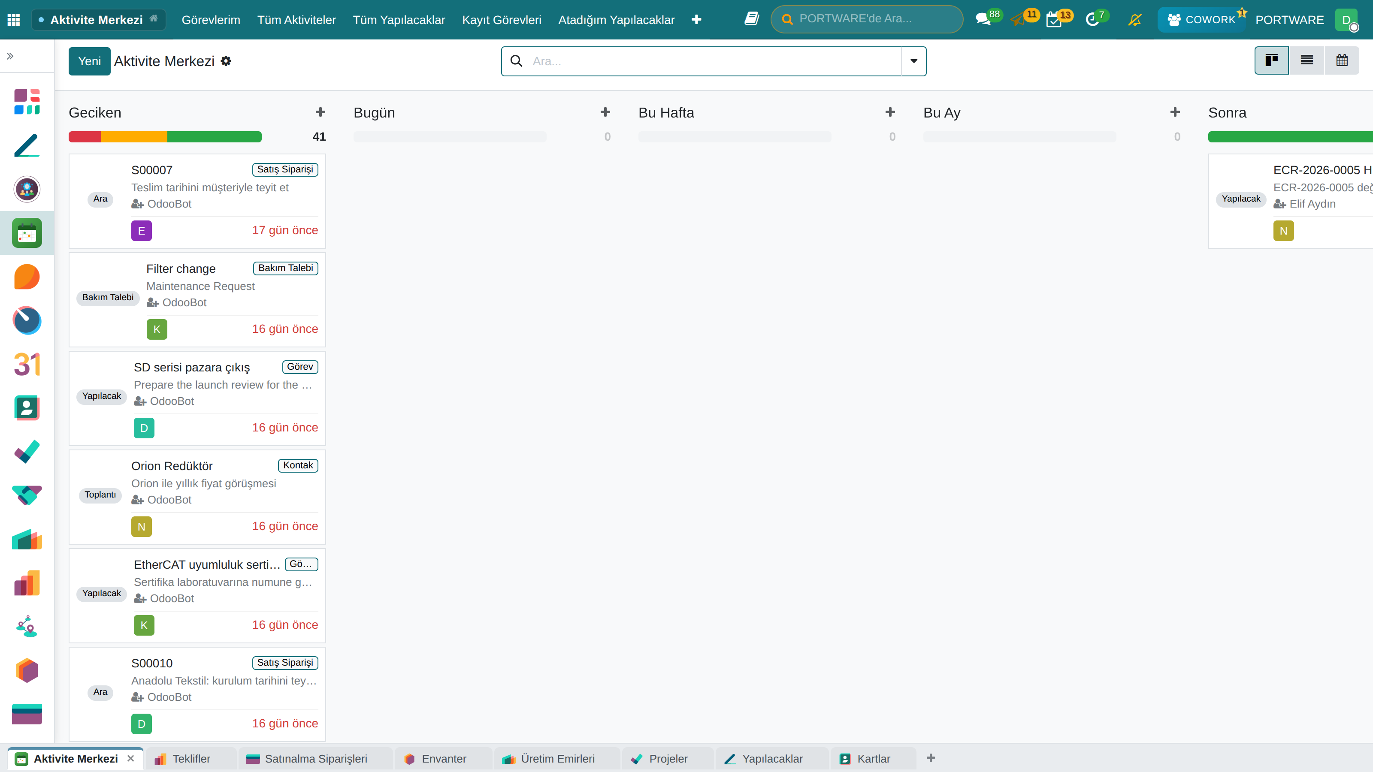Screen dimensions: 1373x772
Task: Open Tüm Aktiviteler menu
Action: coord(296,20)
